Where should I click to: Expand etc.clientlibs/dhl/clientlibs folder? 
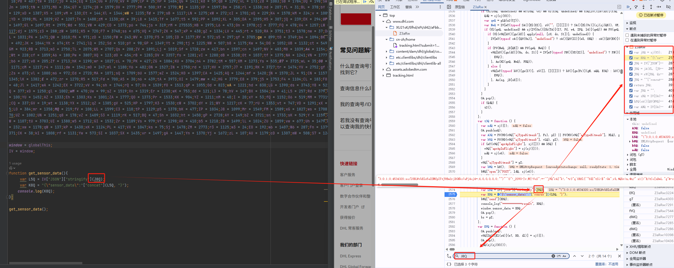pyautogui.click(x=387, y=57)
